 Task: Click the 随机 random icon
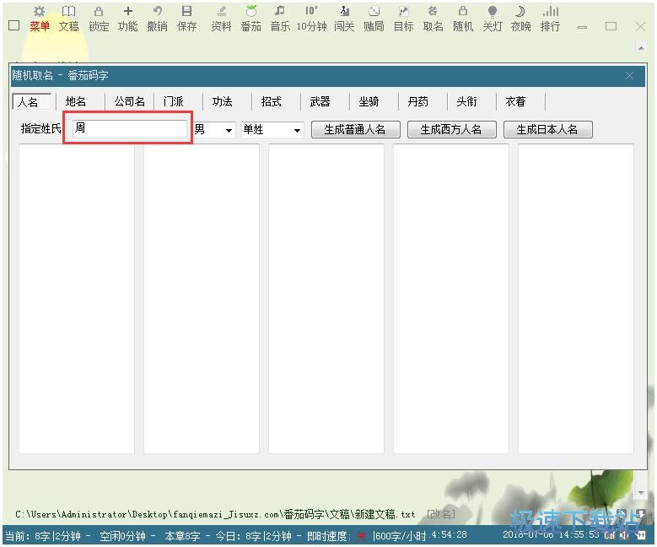tap(463, 19)
